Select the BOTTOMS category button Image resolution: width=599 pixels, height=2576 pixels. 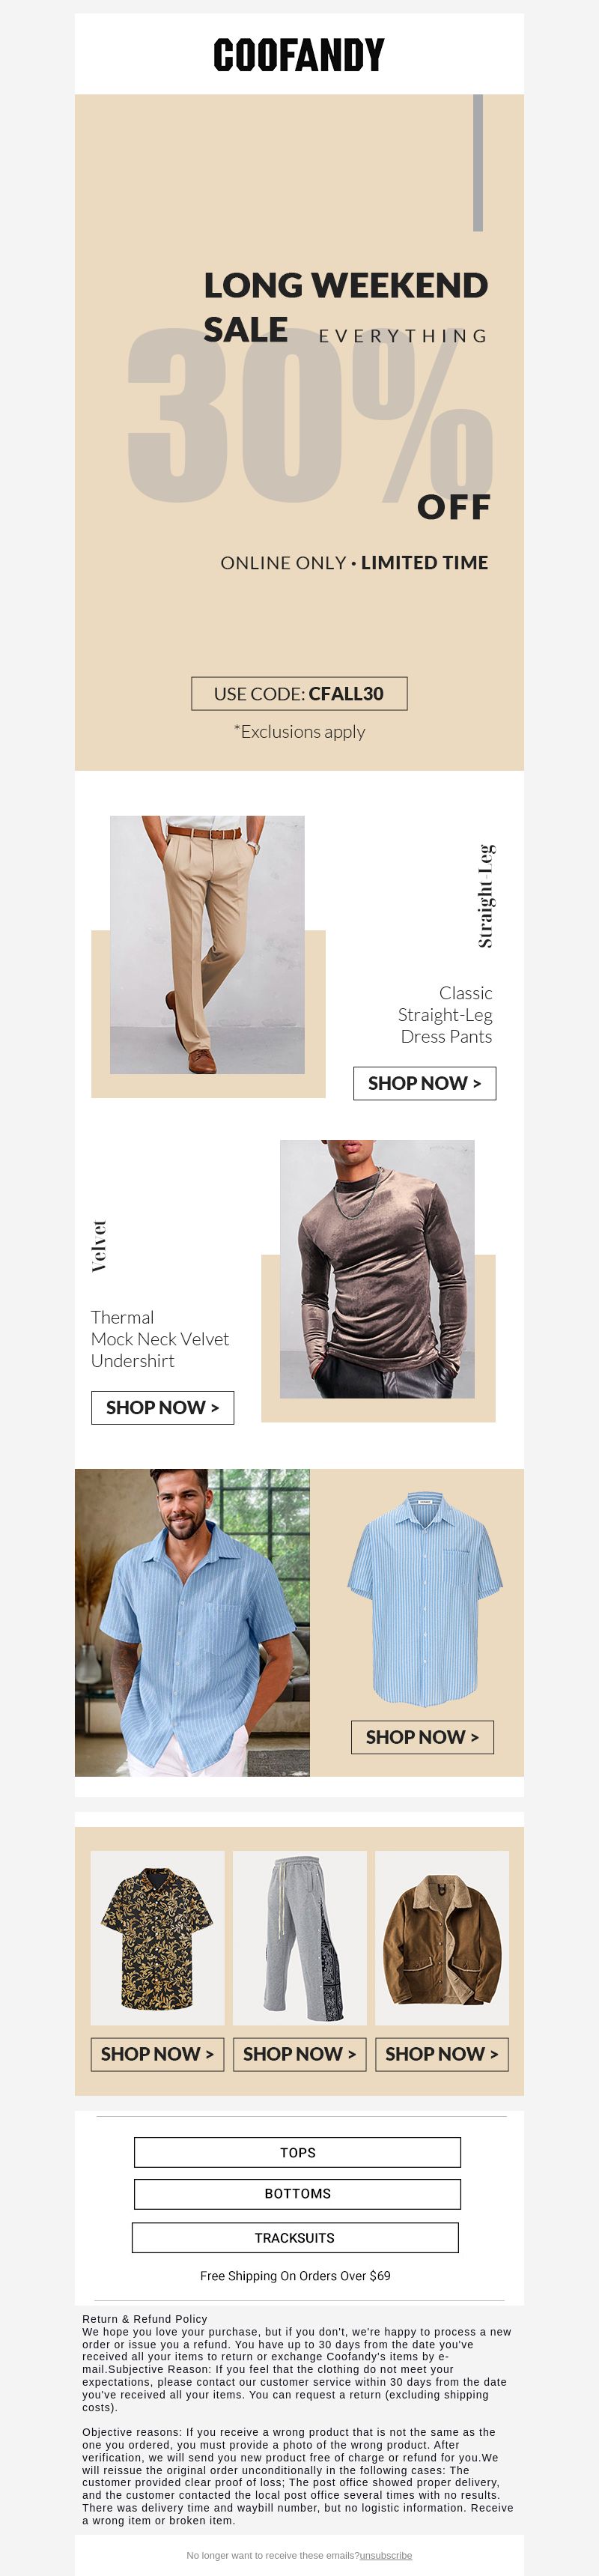298,2194
